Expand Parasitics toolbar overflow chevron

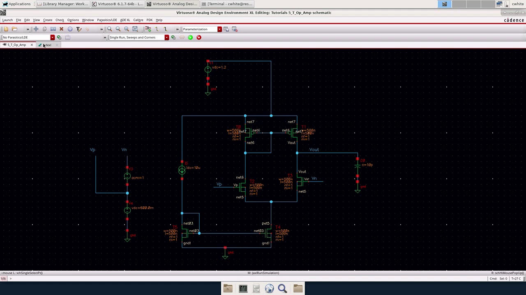pyautogui.click(x=104, y=37)
